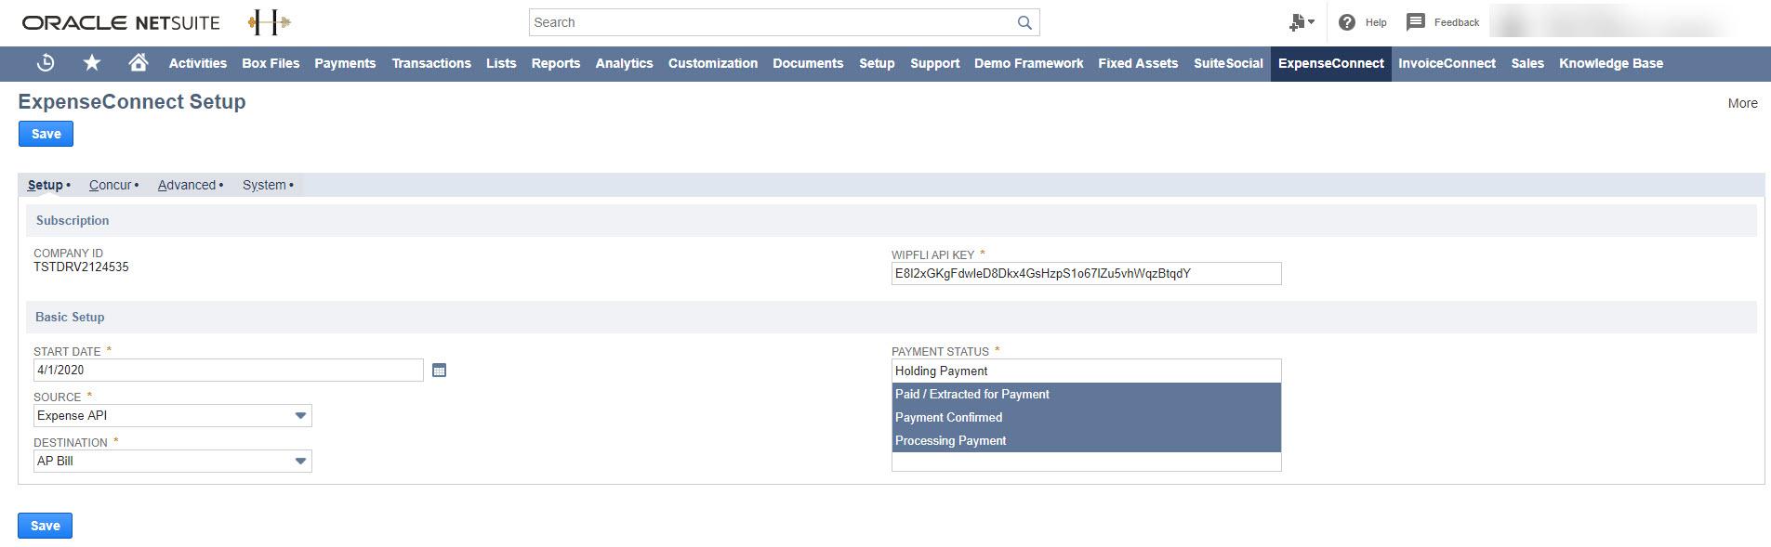Switch to the Concur subtab
Viewport: 1771px width, 547px height.
coord(111,185)
